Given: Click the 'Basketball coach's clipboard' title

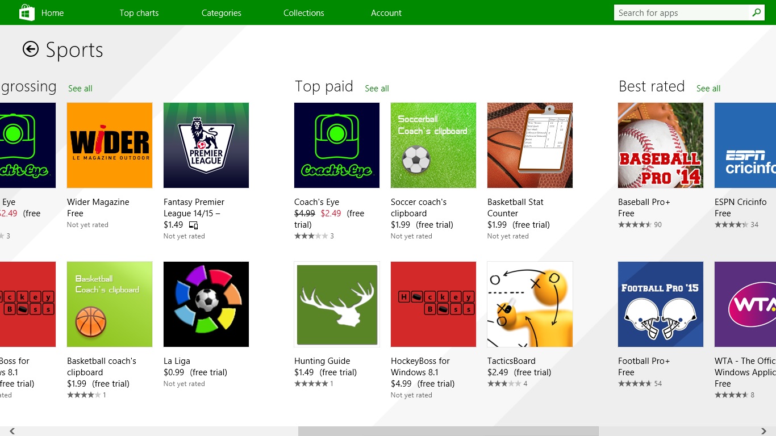Looking at the screenshot, I should pyautogui.click(x=102, y=367).
